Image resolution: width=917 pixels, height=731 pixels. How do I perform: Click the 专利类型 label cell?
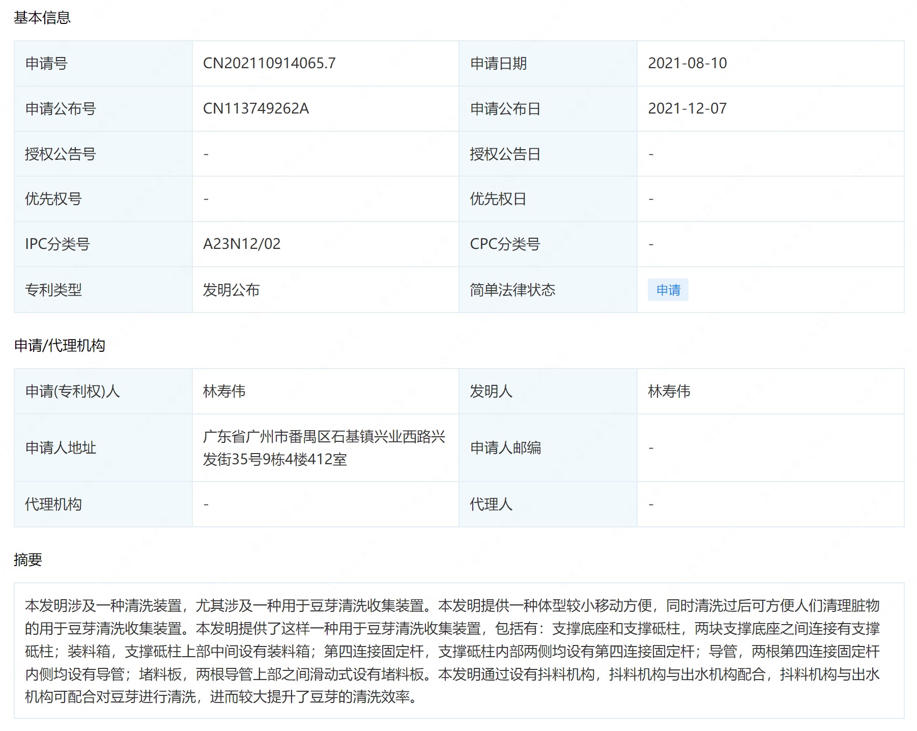(103, 290)
